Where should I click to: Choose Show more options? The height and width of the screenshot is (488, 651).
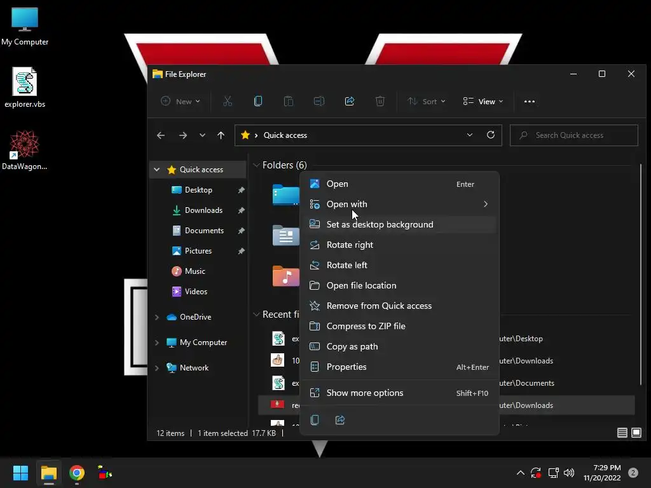[x=399, y=393]
